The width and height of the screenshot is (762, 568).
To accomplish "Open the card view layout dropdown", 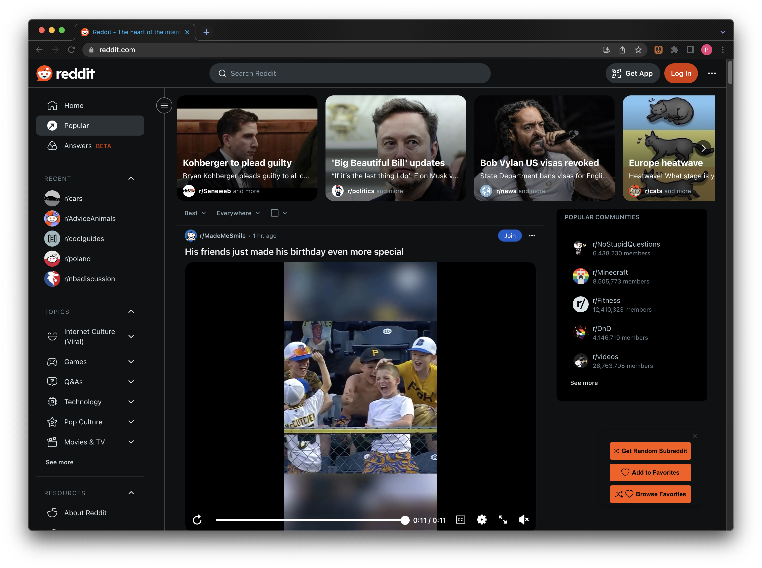I will (279, 213).
